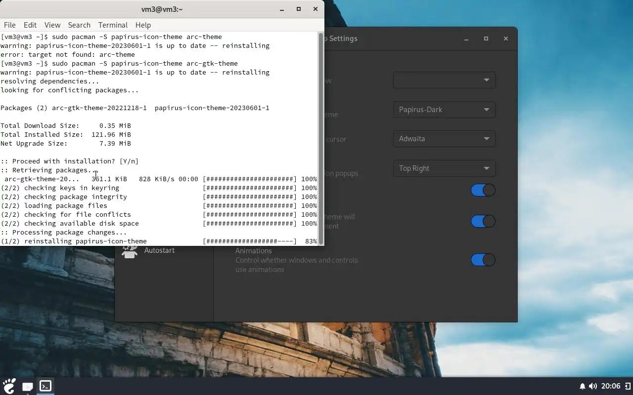Click the 'error: target not found: arc-theme' line
This screenshot has width=633, height=395.
[68, 54]
